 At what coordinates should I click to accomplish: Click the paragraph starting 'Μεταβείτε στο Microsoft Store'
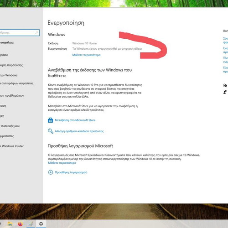[93, 108]
